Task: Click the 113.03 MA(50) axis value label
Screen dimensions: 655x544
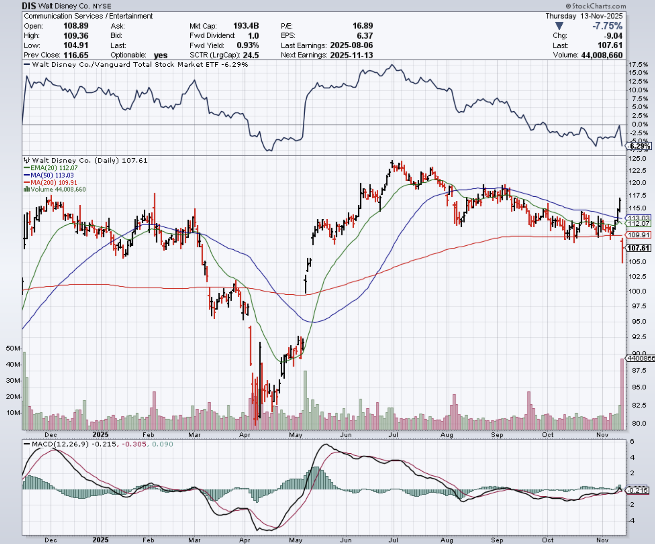Action: (x=638, y=218)
